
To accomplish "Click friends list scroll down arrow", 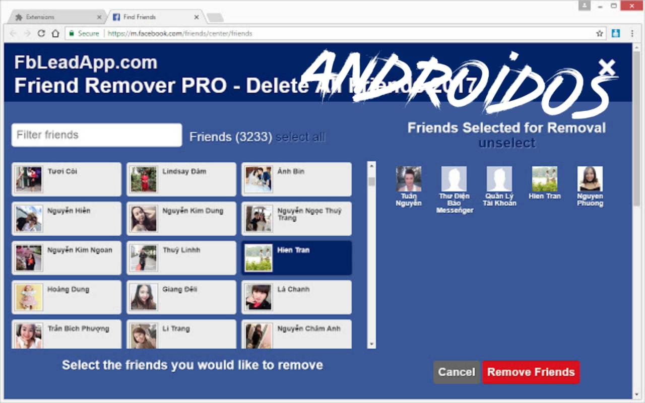I will point(372,345).
